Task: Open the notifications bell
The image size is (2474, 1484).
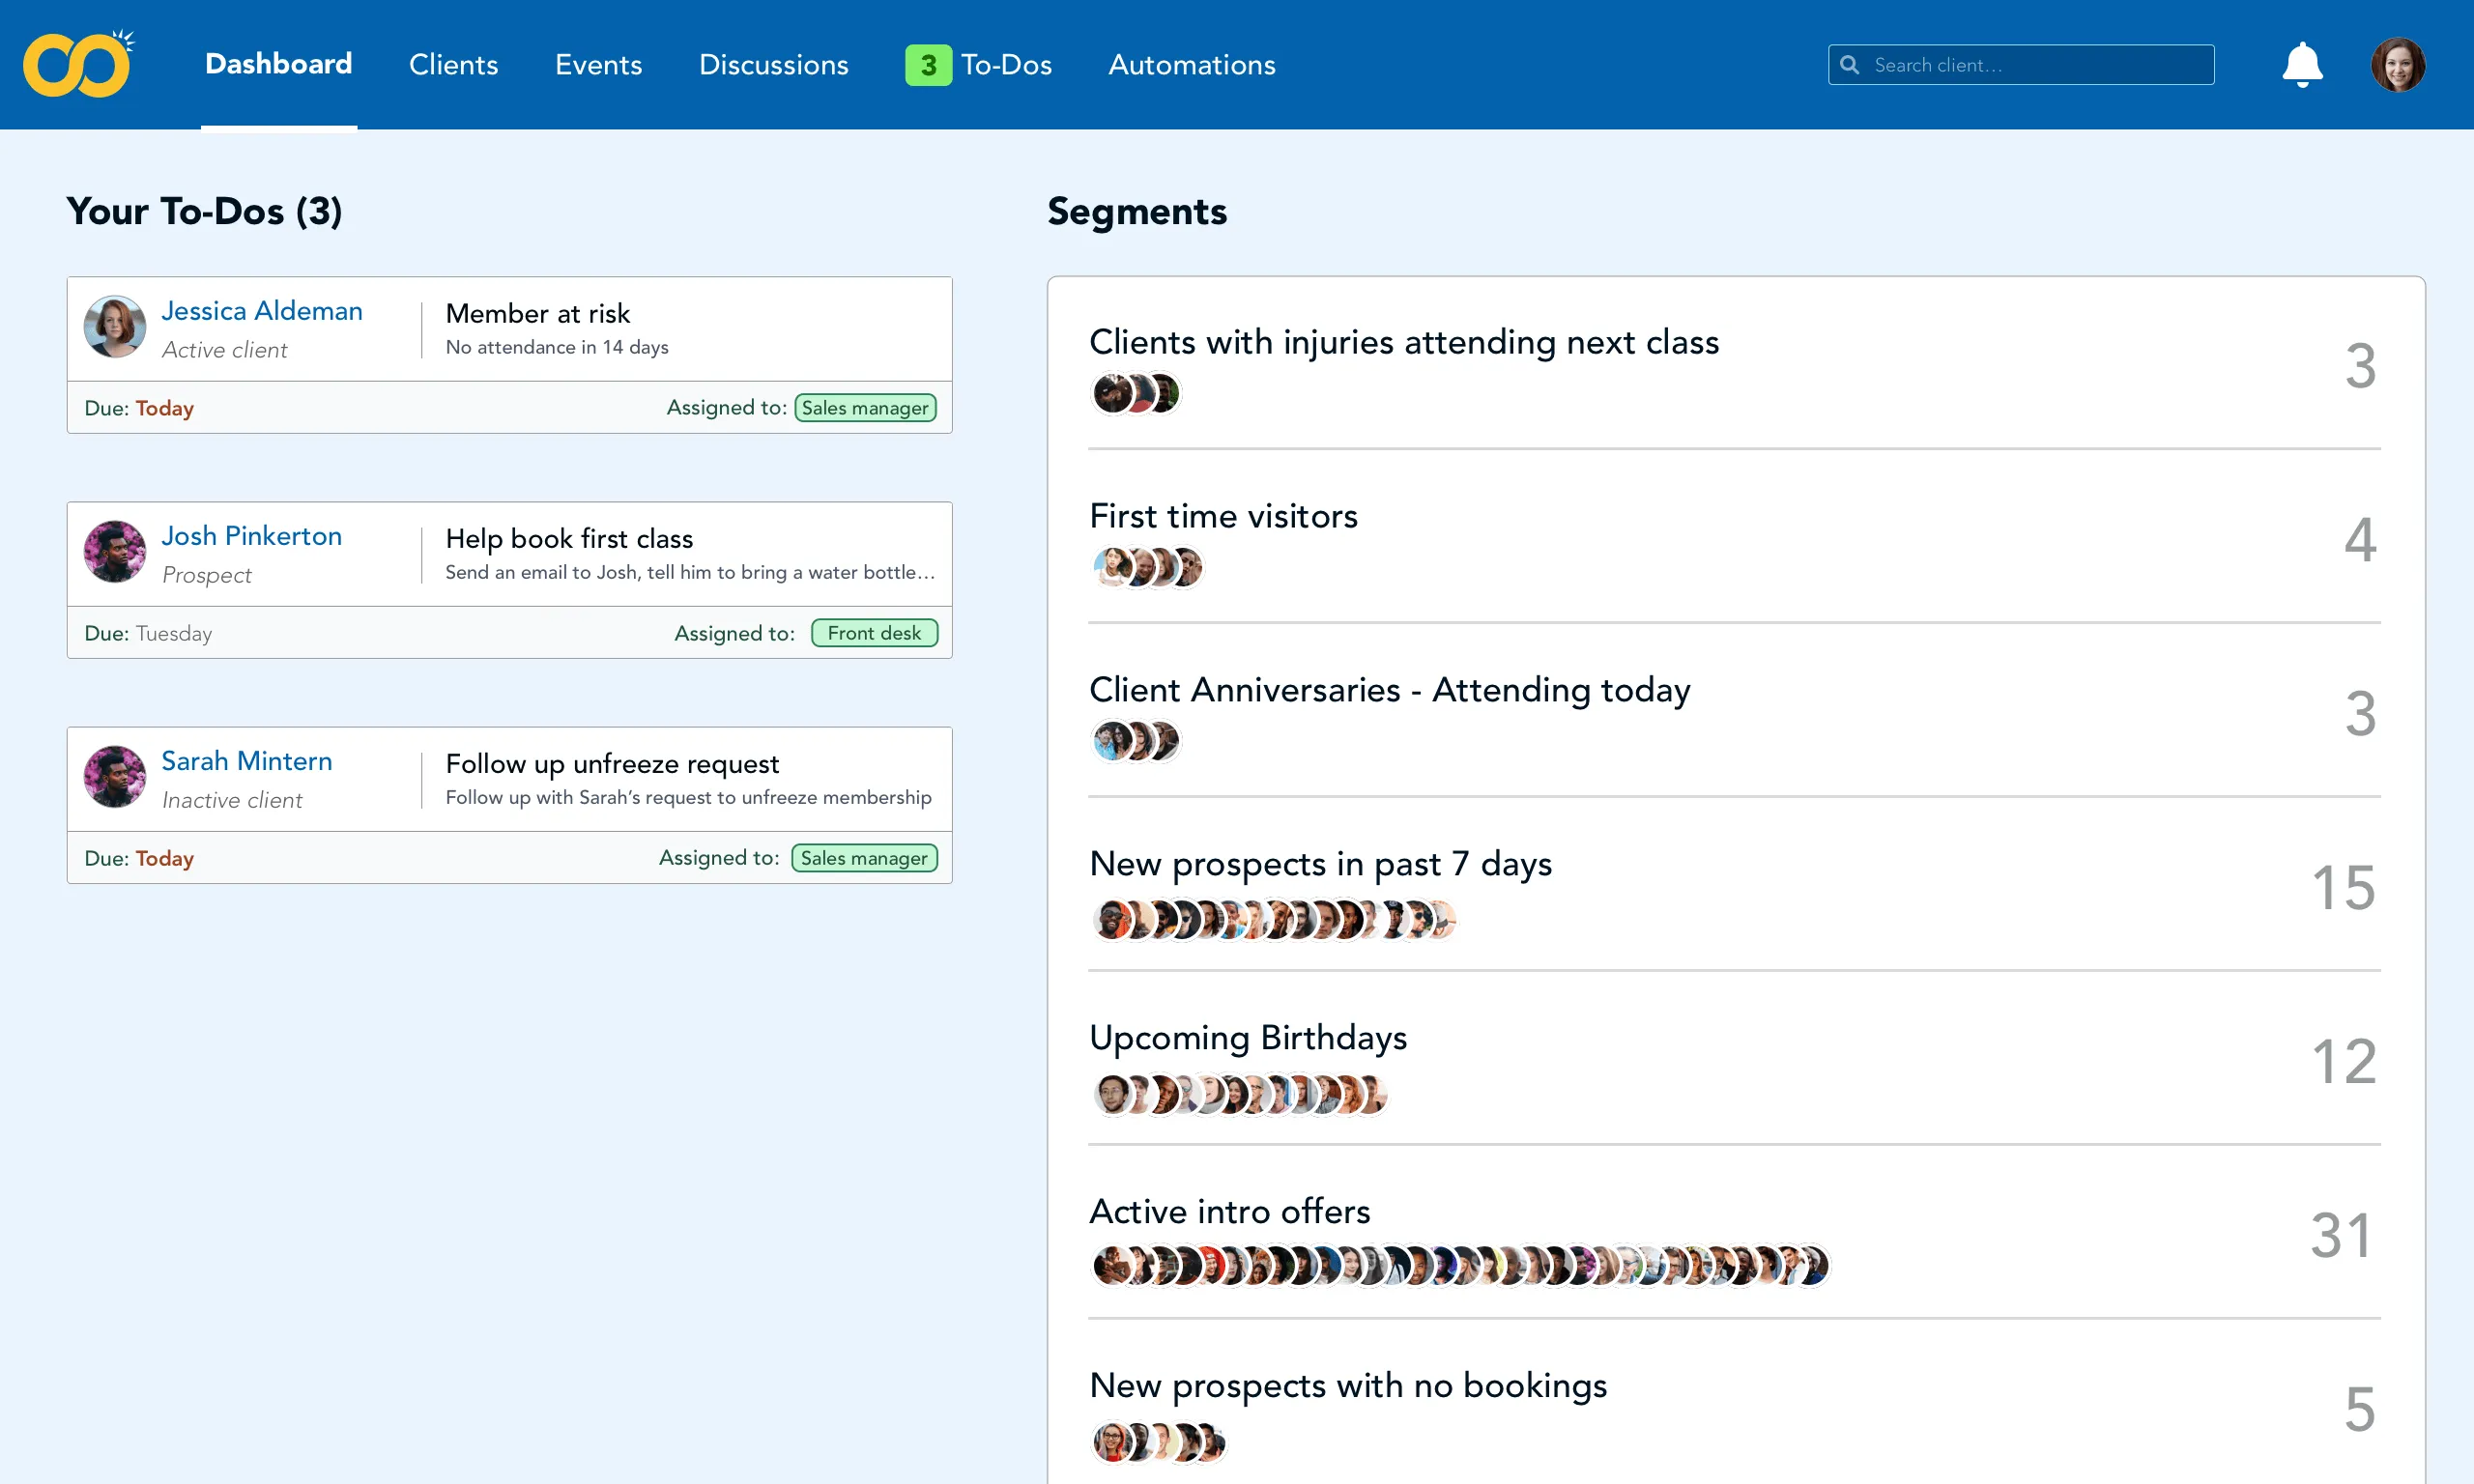Action: 2301,65
